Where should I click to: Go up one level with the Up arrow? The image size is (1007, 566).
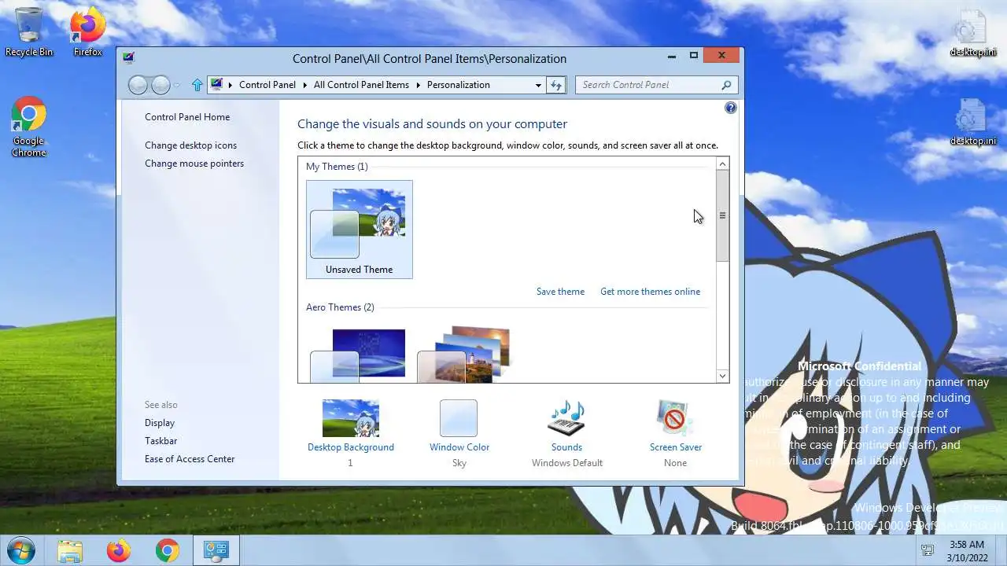197,85
